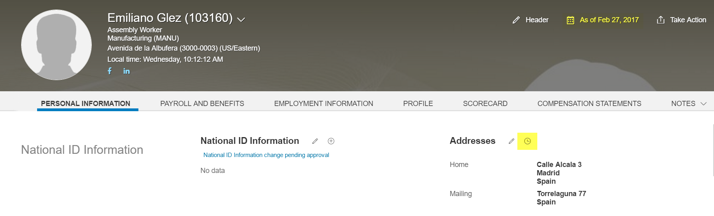This screenshot has width=714, height=216.
Task: Edit National ID Information with pencil icon
Action: pyautogui.click(x=315, y=141)
